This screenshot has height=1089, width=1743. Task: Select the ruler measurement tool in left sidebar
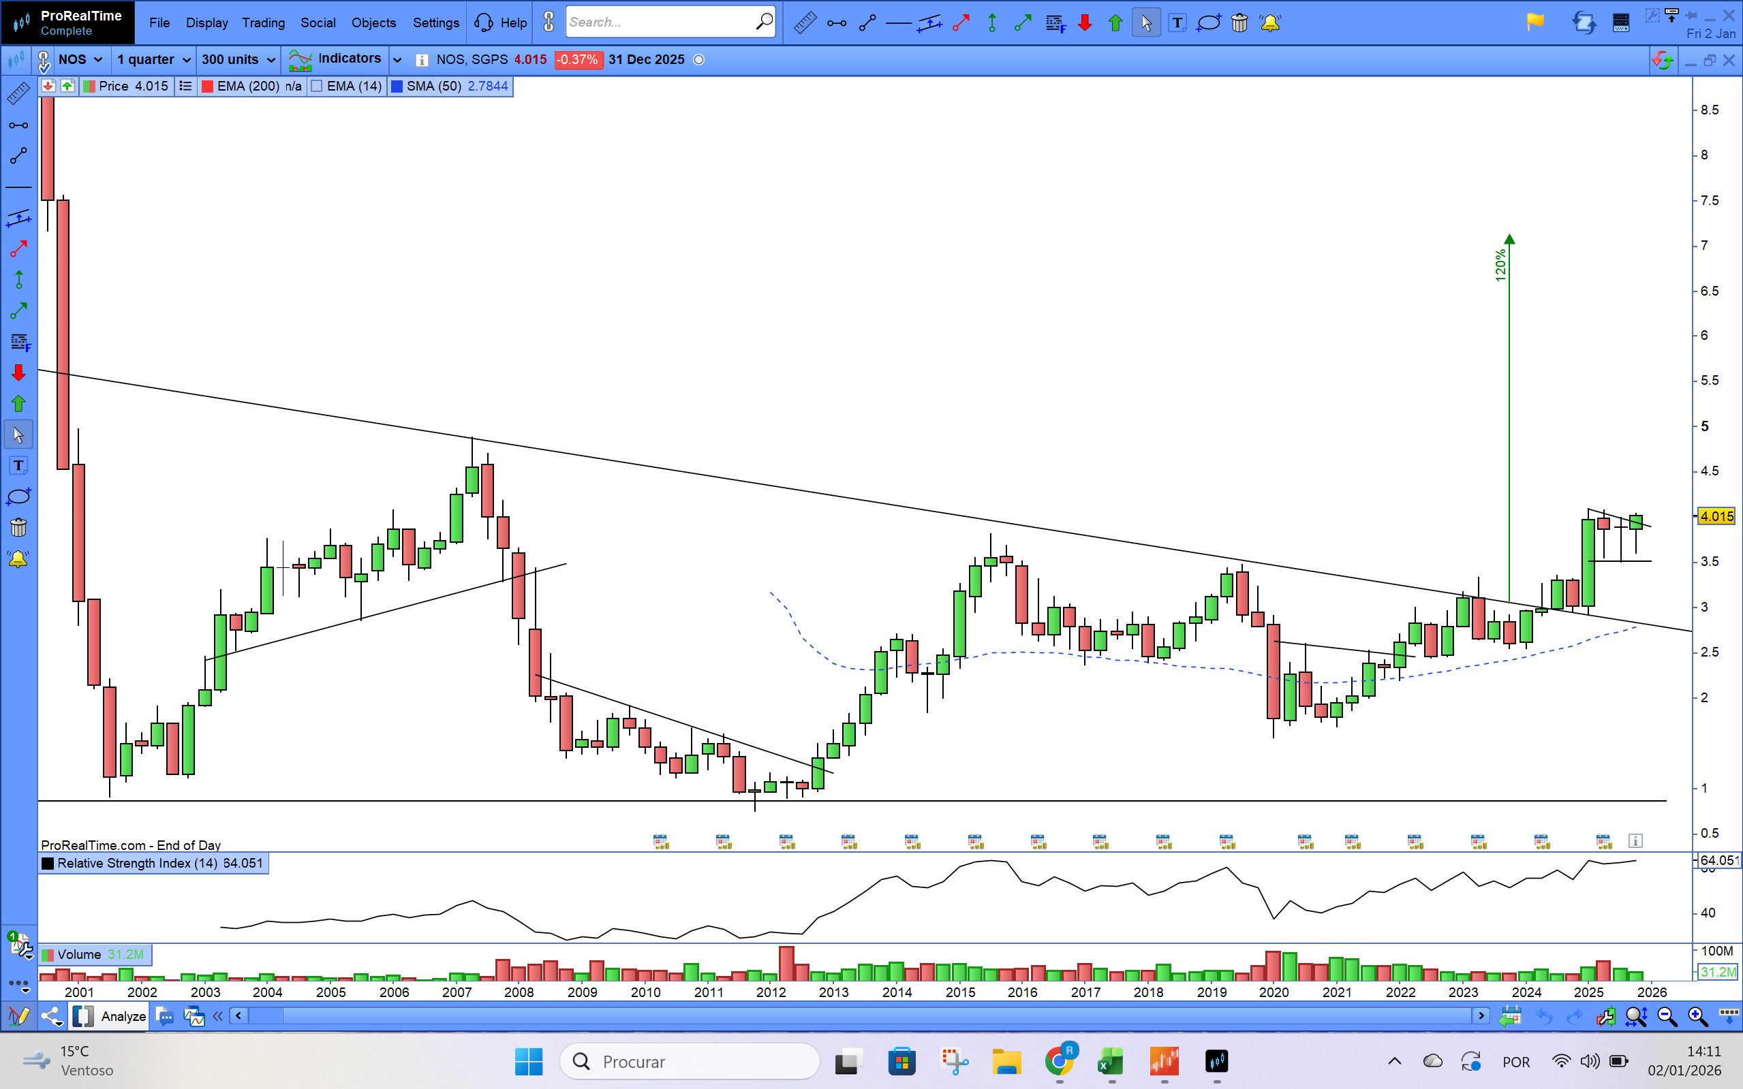click(x=18, y=93)
